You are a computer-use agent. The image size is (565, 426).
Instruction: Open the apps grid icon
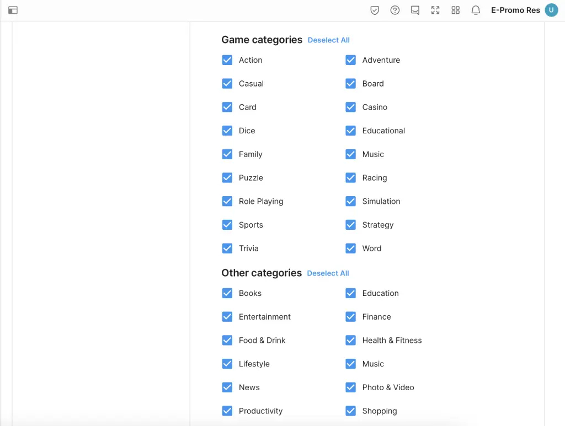[x=455, y=10]
